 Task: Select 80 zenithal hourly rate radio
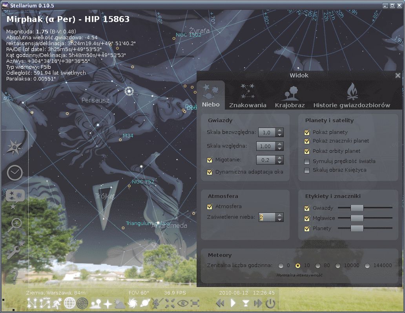pos(318,265)
